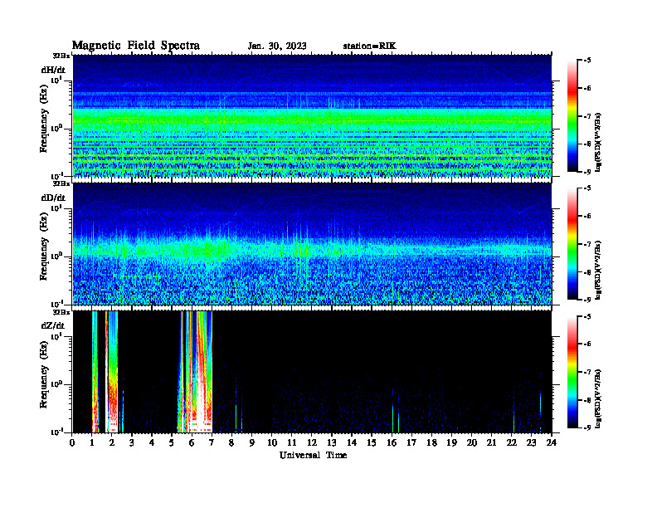Click the dZ/dt burst near 1 UT

pos(95,372)
